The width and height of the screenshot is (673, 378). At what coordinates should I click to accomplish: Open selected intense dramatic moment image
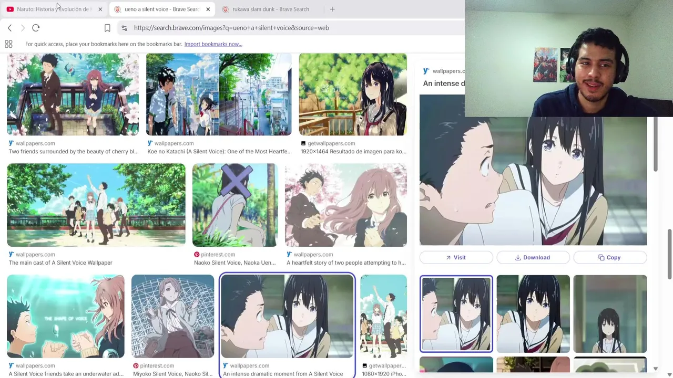(x=287, y=316)
